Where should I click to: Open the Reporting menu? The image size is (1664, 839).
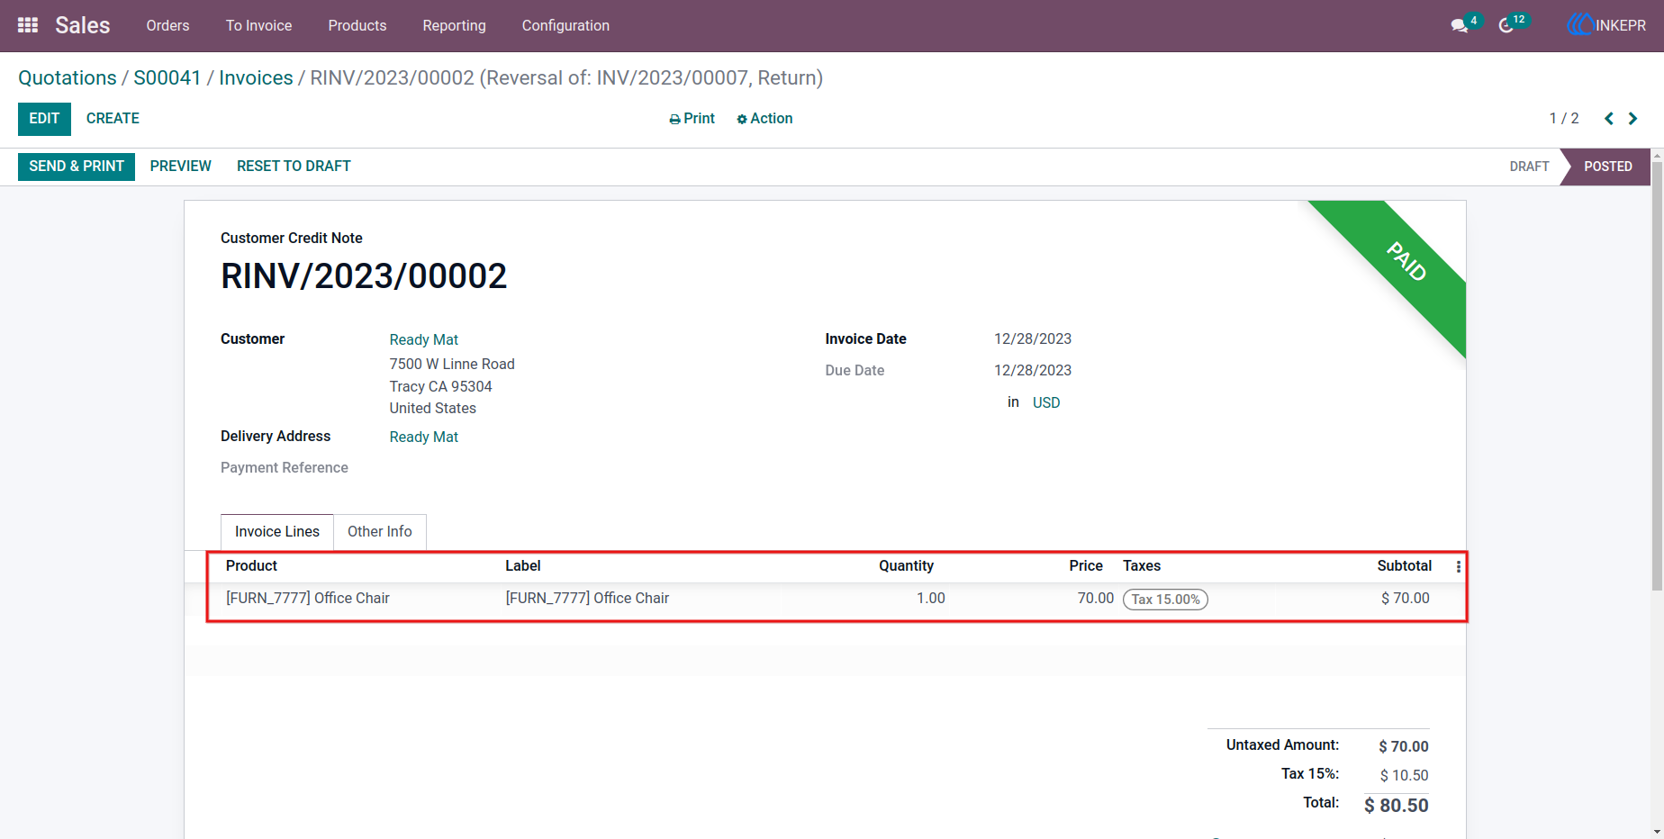click(x=454, y=25)
